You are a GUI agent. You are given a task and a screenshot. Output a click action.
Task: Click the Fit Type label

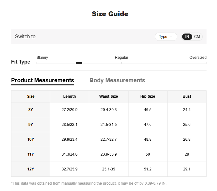pos(21,62)
